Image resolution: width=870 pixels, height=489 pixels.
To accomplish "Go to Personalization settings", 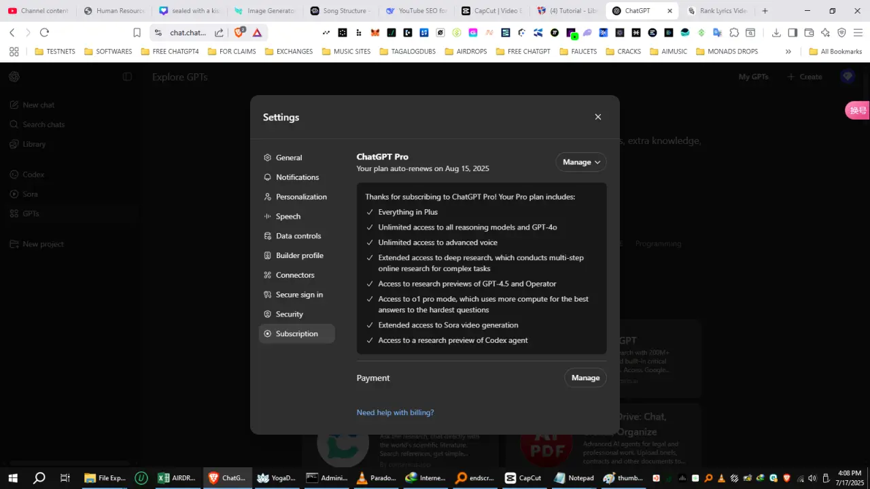I will point(296,197).
